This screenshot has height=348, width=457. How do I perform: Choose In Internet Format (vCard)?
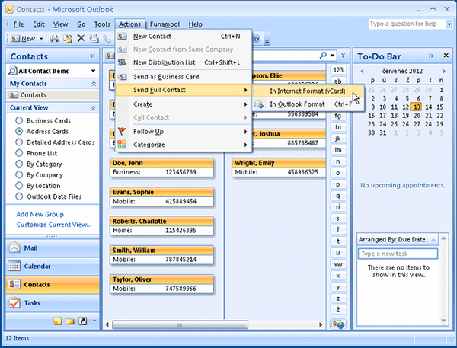point(307,91)
